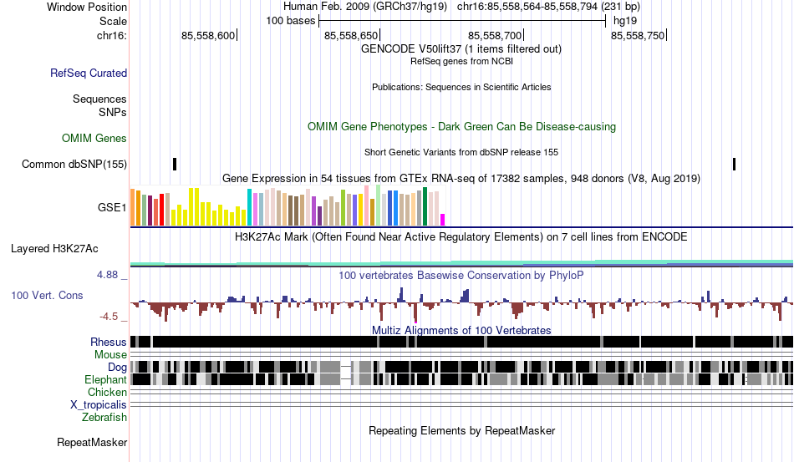Open the Layered H3K27Ac track label

pos(54,248)
